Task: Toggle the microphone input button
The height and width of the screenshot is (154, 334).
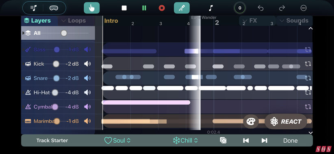Action: (182, 8)
